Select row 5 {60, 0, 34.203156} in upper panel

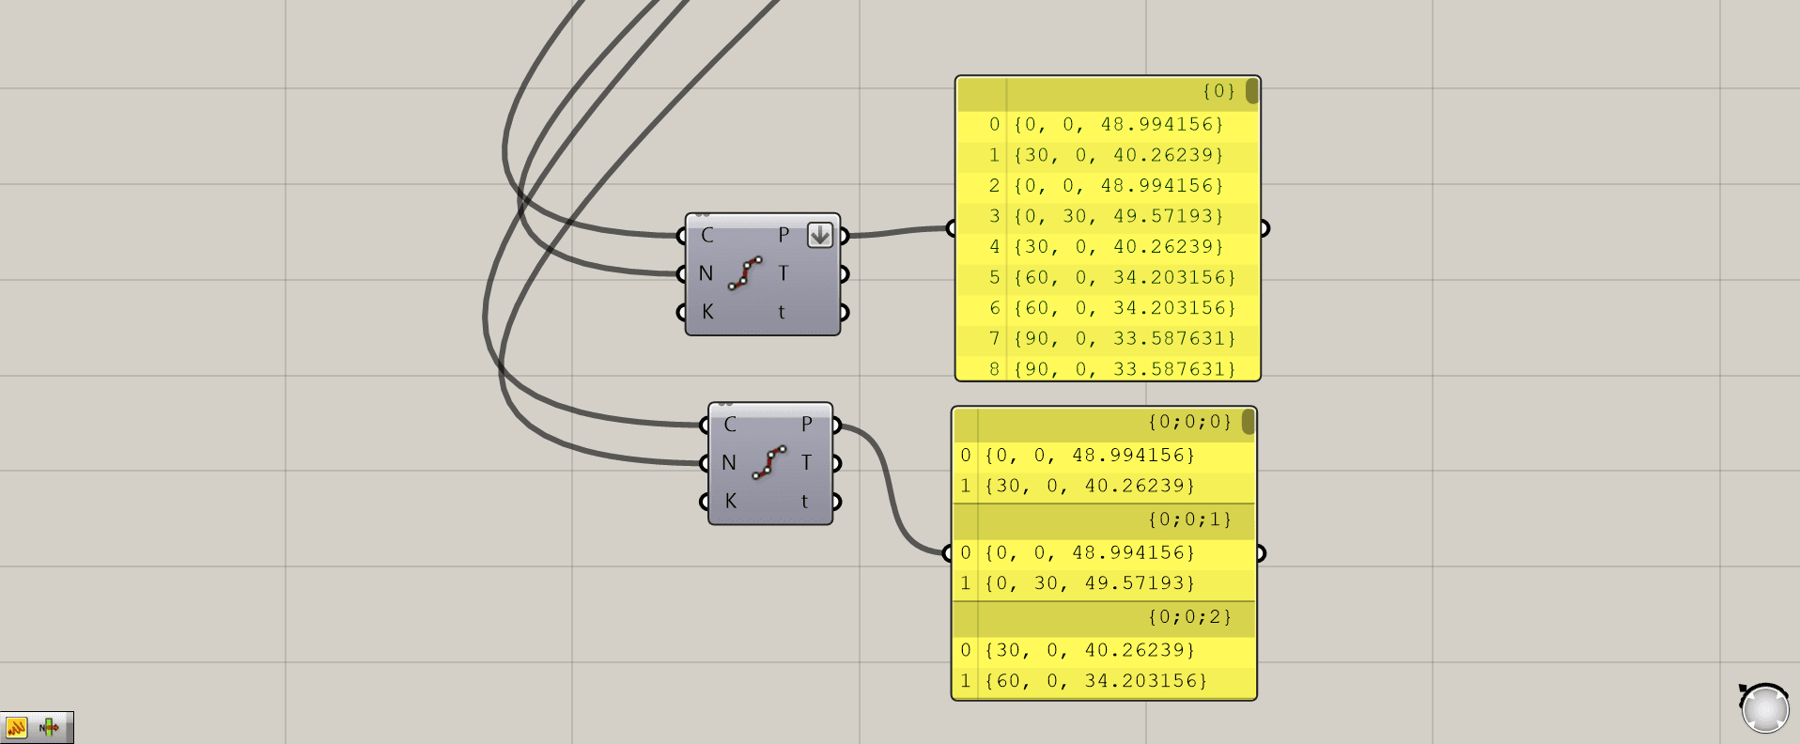point(1124,277)
